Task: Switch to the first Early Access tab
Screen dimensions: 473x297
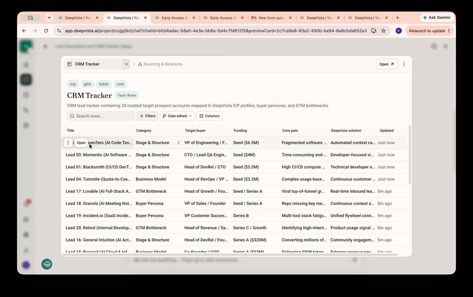Action: [x=175, y=18]
